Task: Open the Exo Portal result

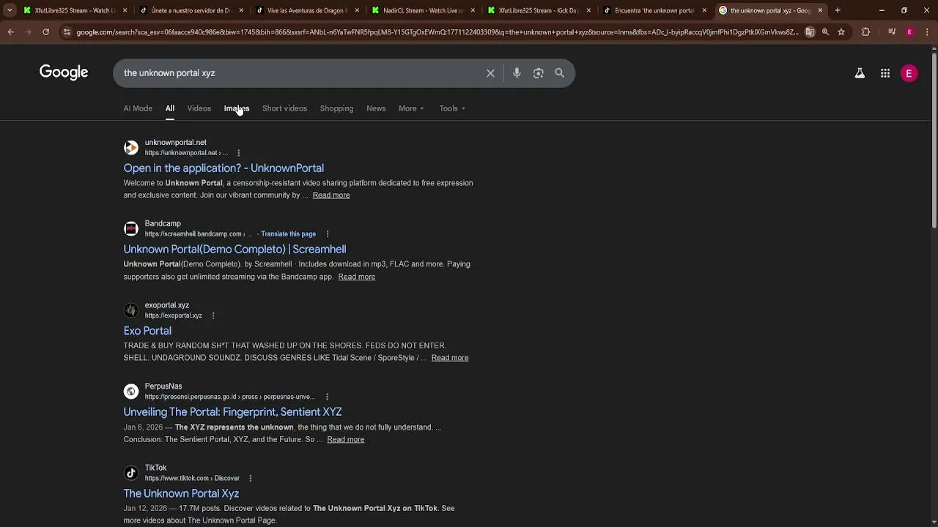Action: (x=147, y=331)
